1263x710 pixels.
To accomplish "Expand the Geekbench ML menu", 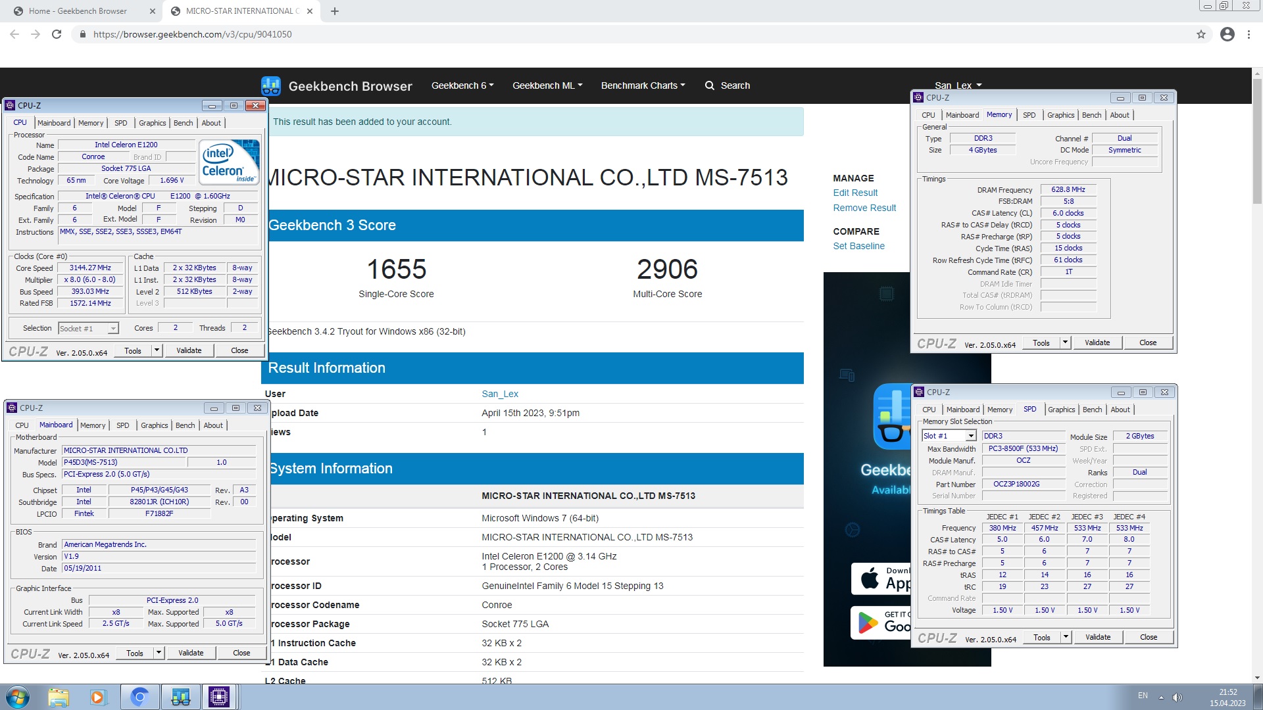I will [x=547, y=85].
